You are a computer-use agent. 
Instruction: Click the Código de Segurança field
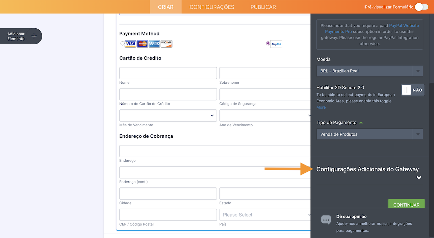click(265, 94)
